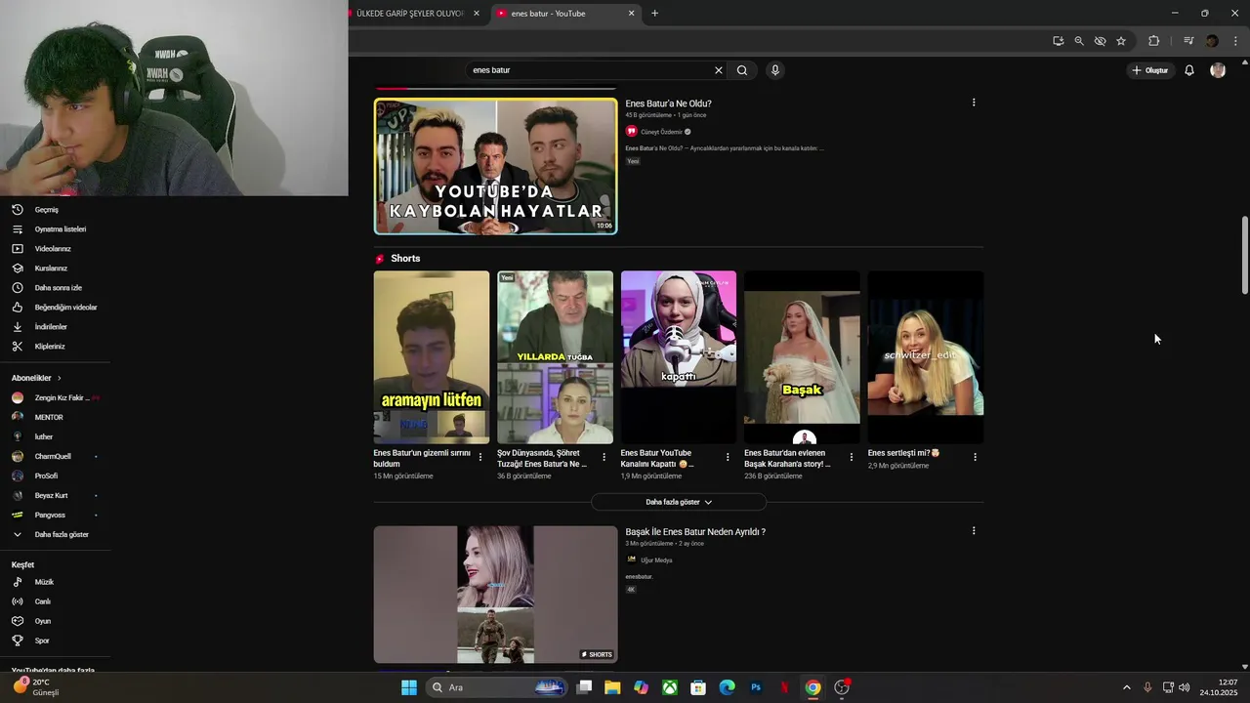Image resolution: width=1250 pixels, height=703 pixels.
Task: Expand the Abonelikler section chevron
Action: [x=59, y=378]
